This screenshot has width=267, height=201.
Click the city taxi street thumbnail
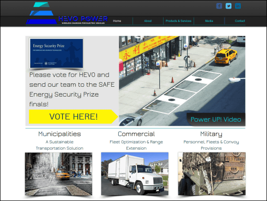coord(59,174)
